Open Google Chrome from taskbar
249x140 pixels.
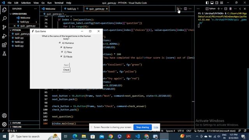(110, 136)
